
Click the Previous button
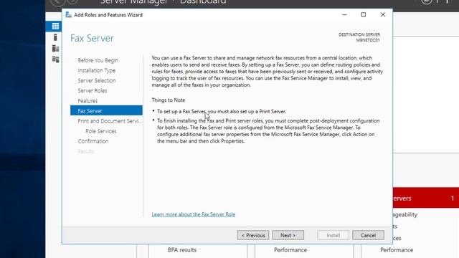click(x=253, y=235)
